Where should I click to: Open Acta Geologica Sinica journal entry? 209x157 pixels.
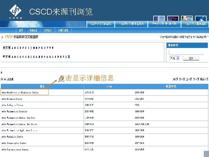[x=12, y=105]
